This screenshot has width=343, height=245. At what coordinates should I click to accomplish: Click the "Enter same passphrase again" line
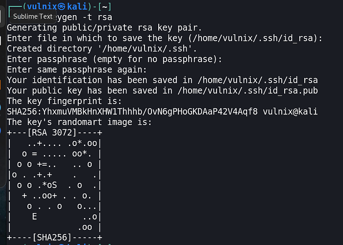77,70
